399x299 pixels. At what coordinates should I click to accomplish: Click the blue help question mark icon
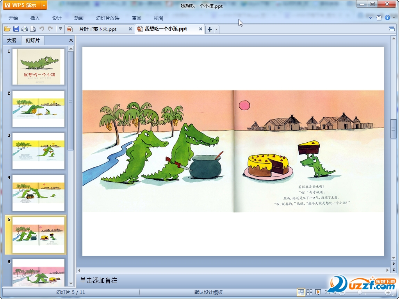(387, 18)
